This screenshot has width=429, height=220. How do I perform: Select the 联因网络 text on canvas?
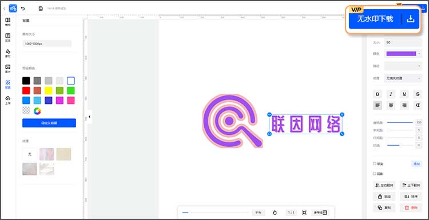[305, 124]
